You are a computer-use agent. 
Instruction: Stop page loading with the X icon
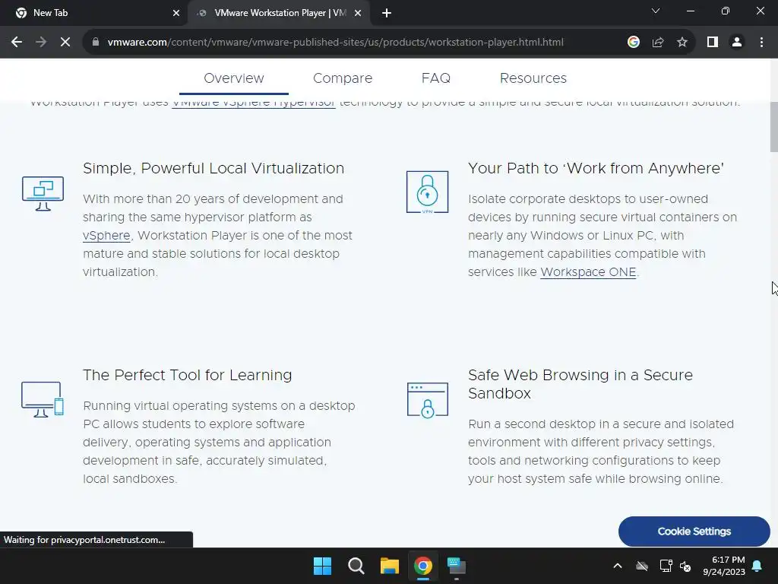tap(65, 43)
